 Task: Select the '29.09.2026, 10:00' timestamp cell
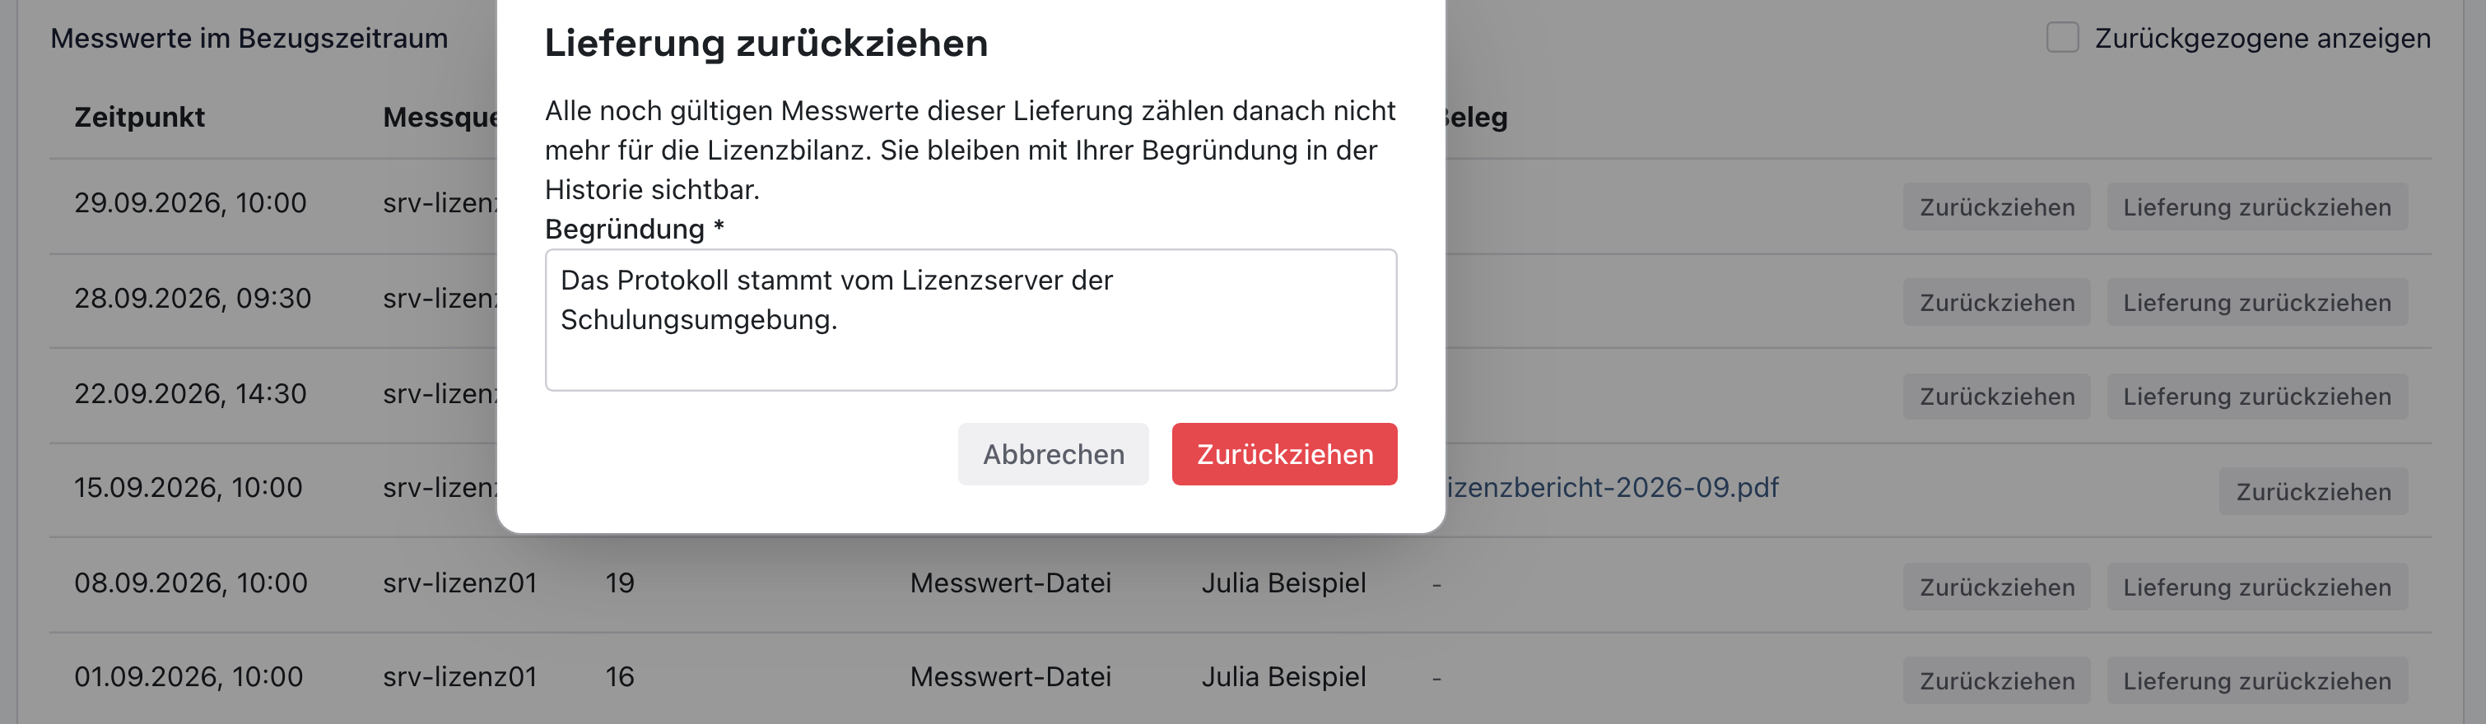(x=190, y=203)
